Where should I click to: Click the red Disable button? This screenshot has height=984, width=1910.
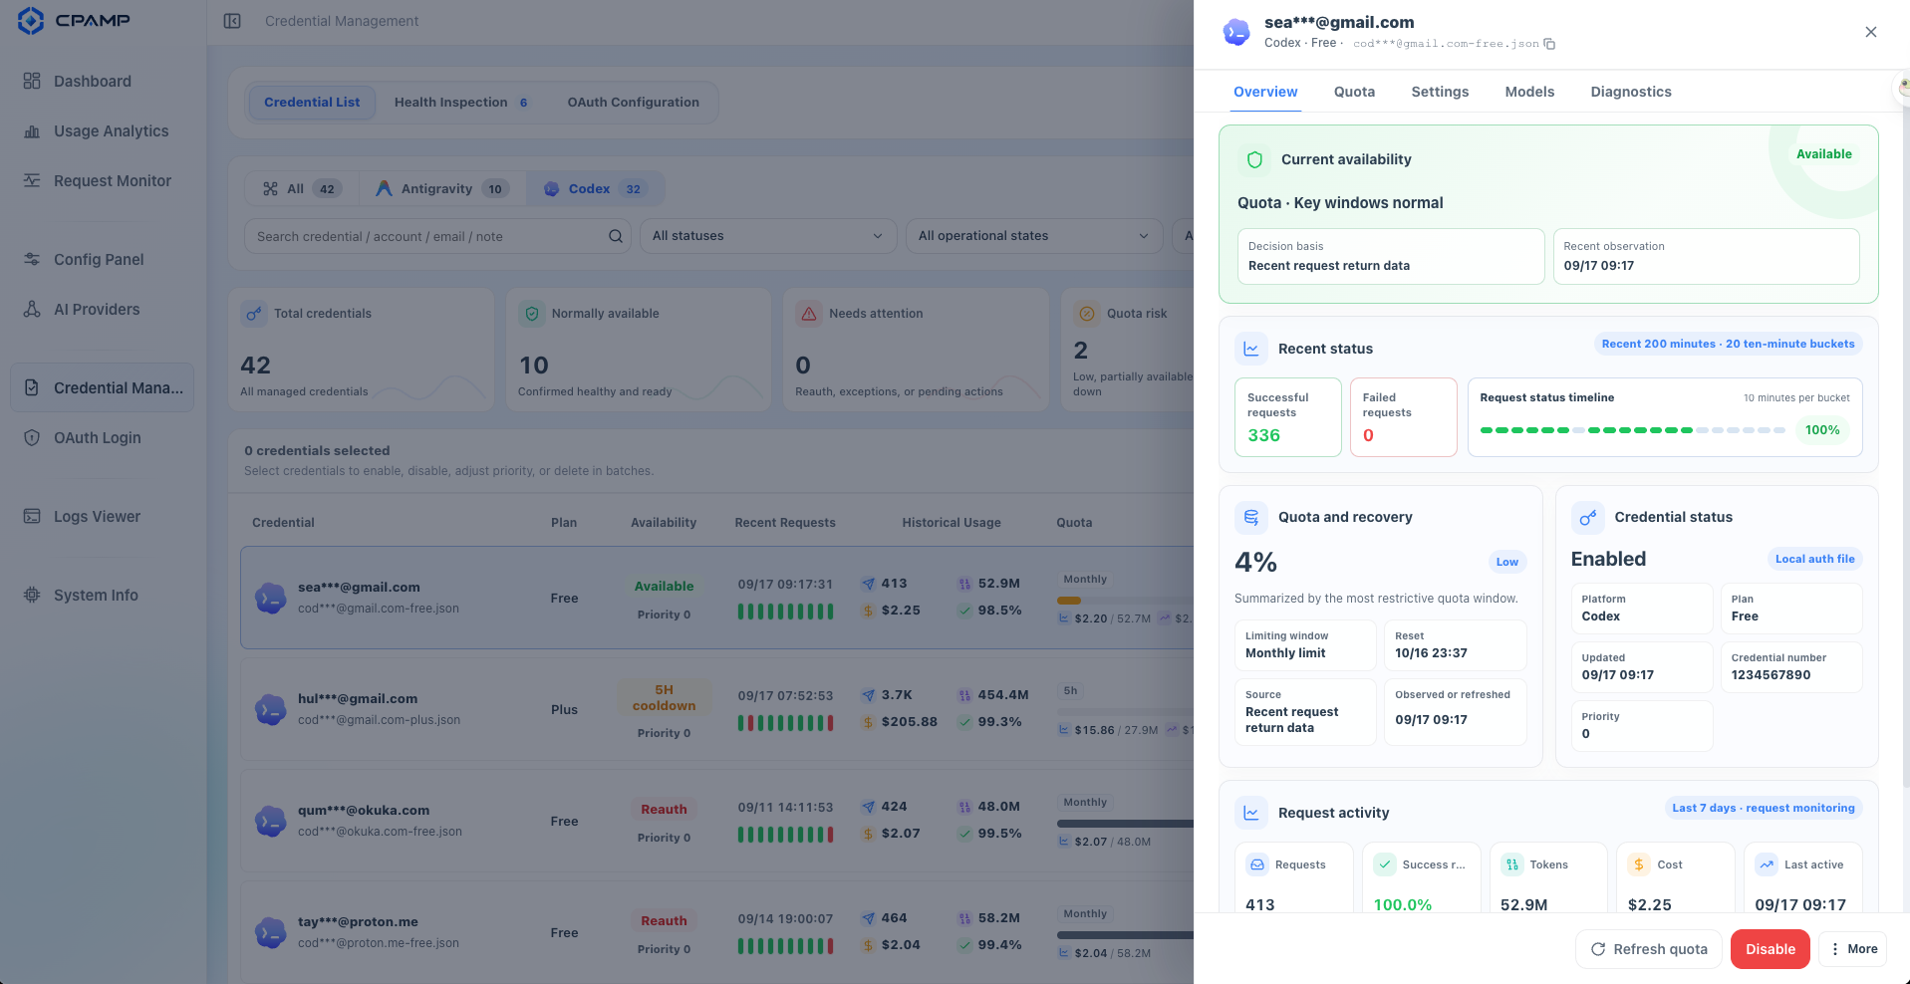click(1771, 949)
